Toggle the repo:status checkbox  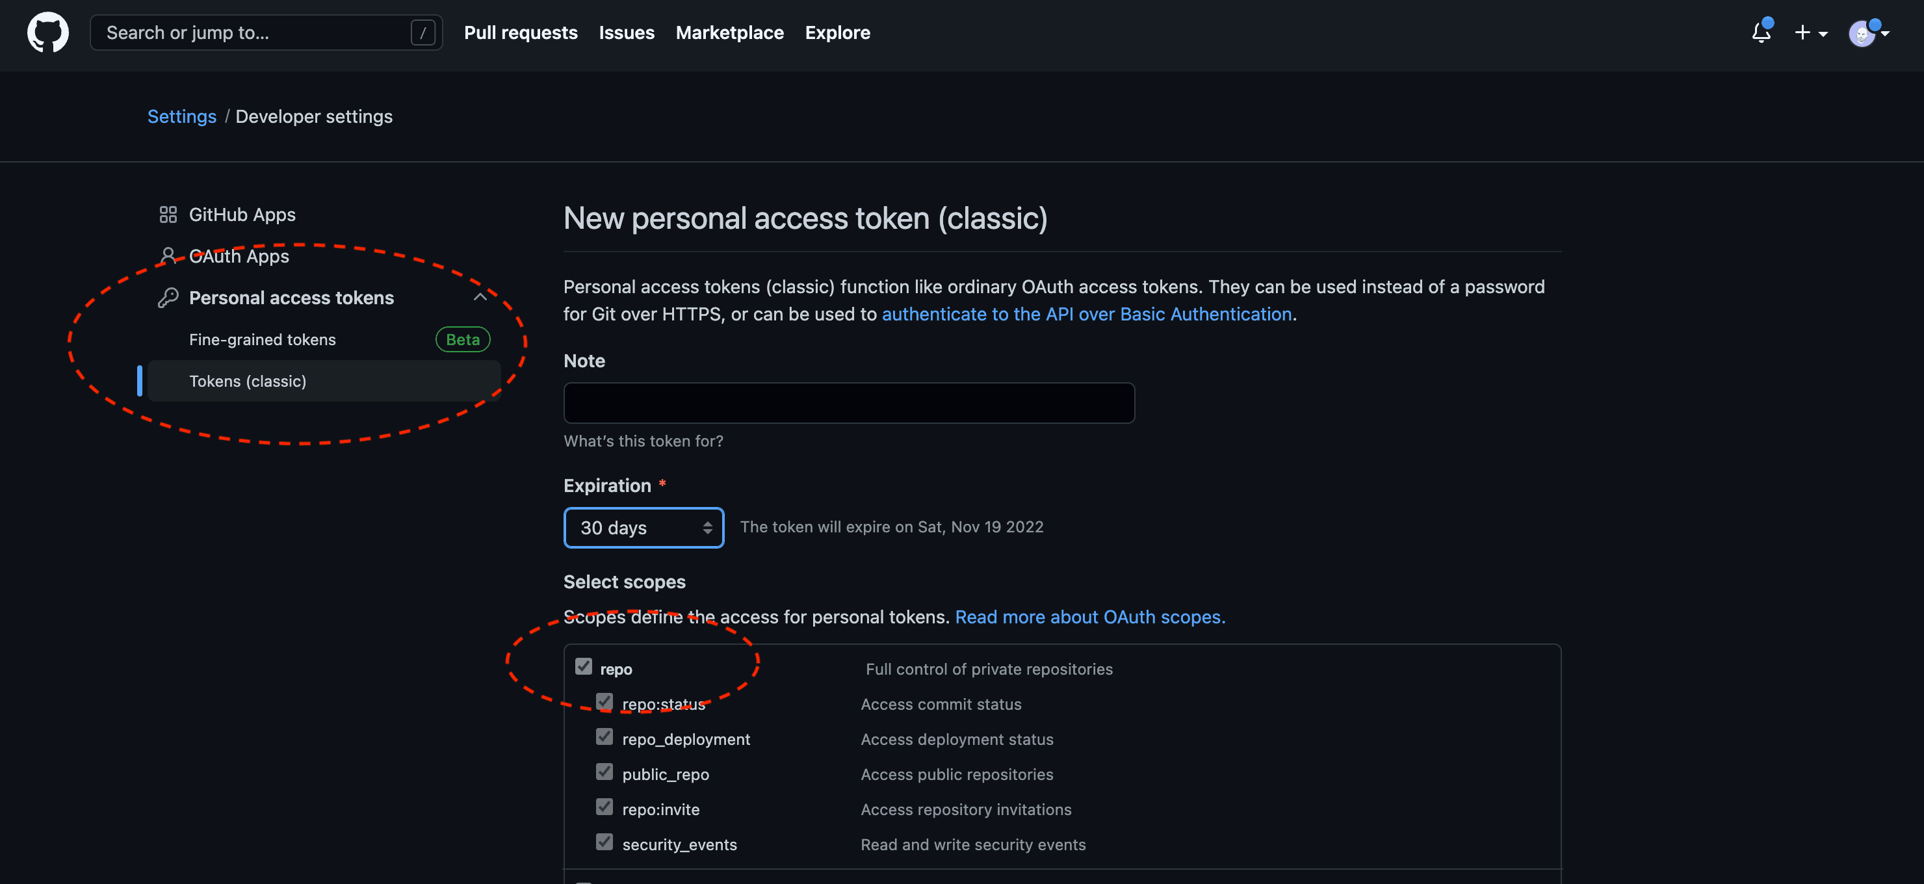[x=604, y=702]
